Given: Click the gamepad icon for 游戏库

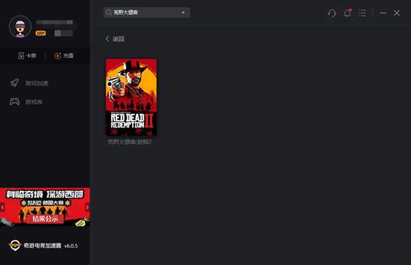Looking at the screenshot, I should pyautogui.click(x=14, y=101).
